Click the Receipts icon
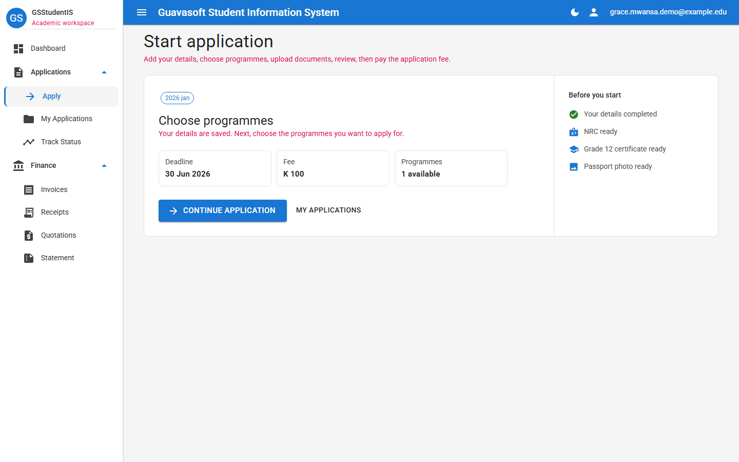739x462 pixels. [29, 213]
